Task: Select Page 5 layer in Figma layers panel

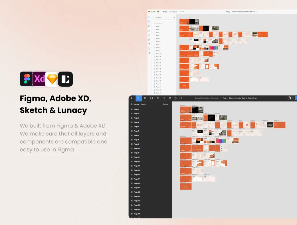Action: coord(136,127)
